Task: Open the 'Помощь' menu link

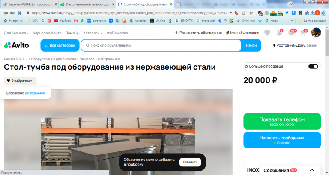Action: tap(72, 33)
